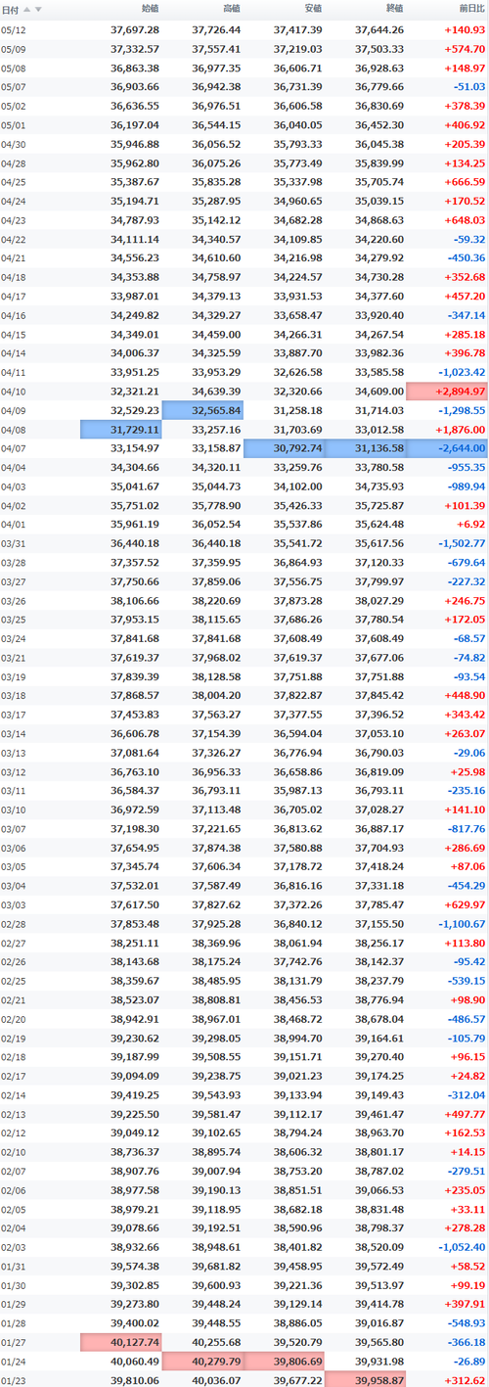Screen dimensions: 489x1387
Task: Click the 終値 column header
Action: click(394, 9)
